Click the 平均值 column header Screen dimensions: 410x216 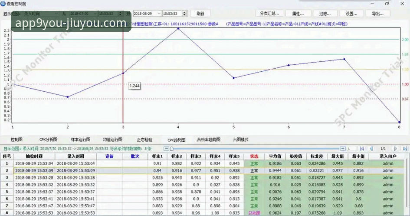(x=275, y=156)
